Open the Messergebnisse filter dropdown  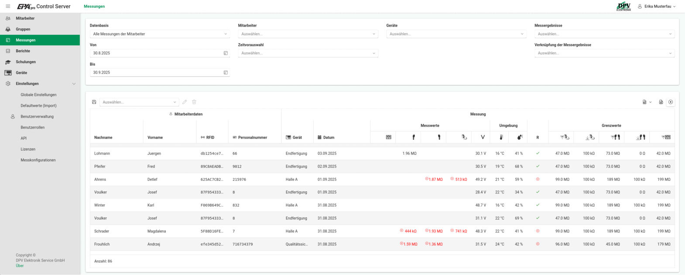tap(604, 34)
